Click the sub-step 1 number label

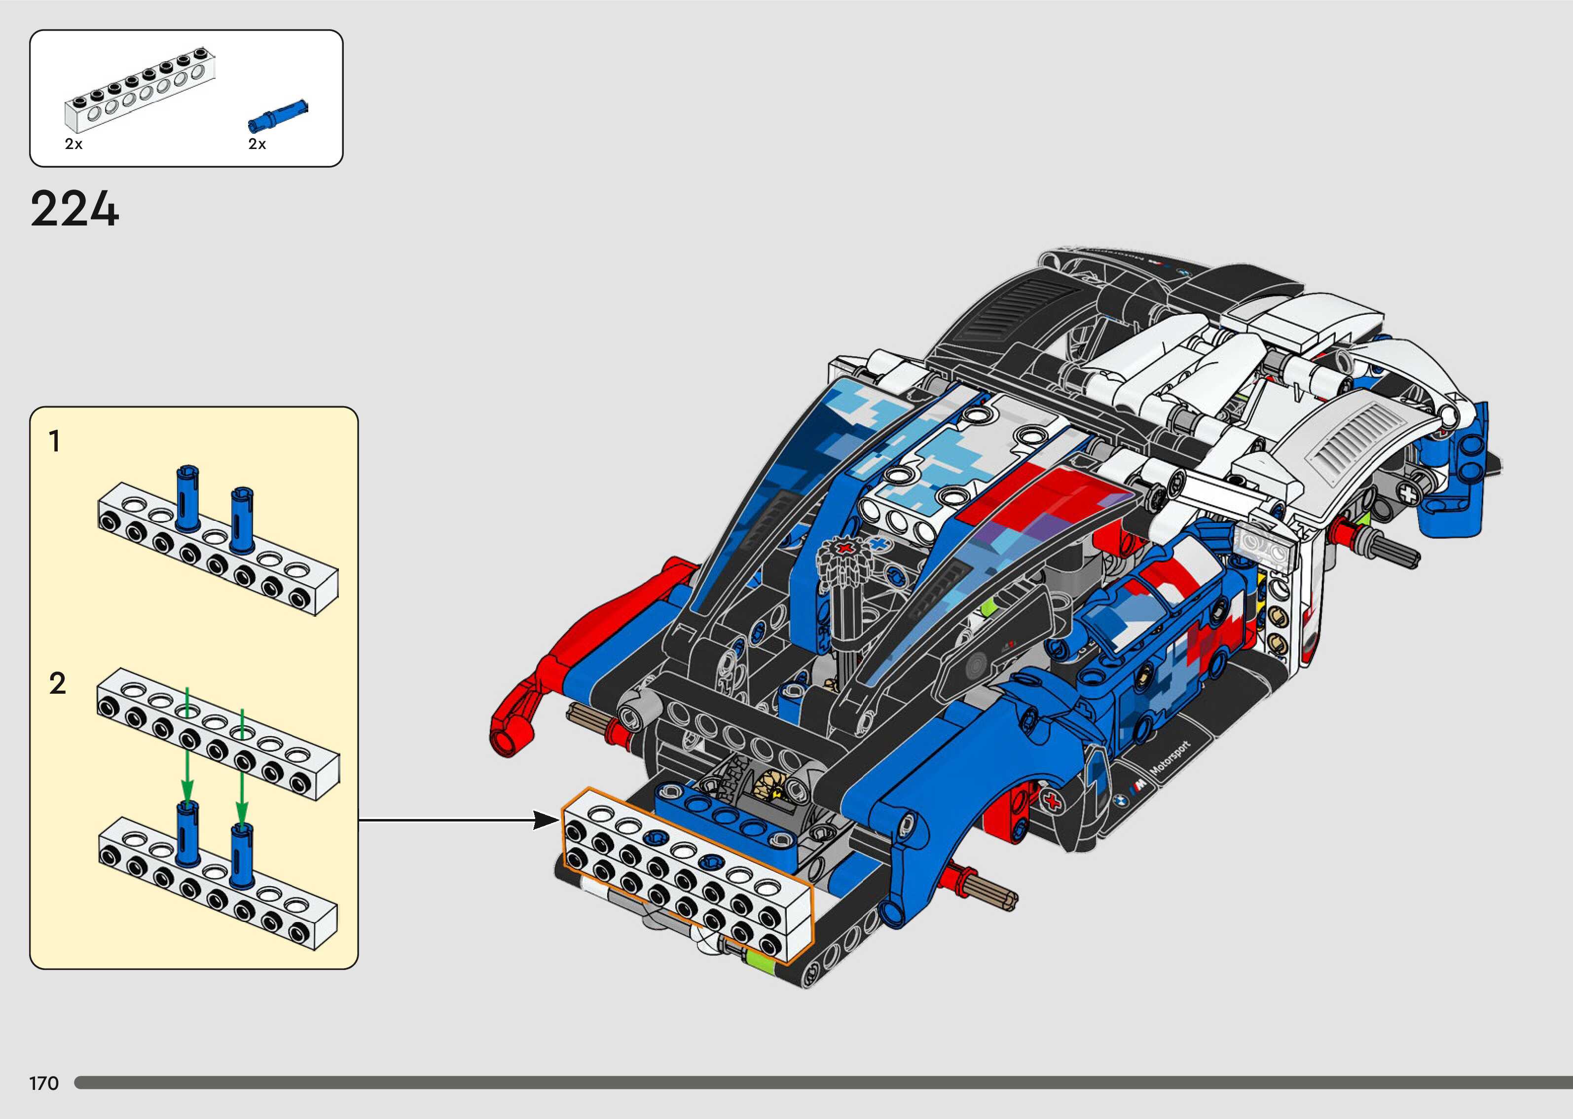54,442
